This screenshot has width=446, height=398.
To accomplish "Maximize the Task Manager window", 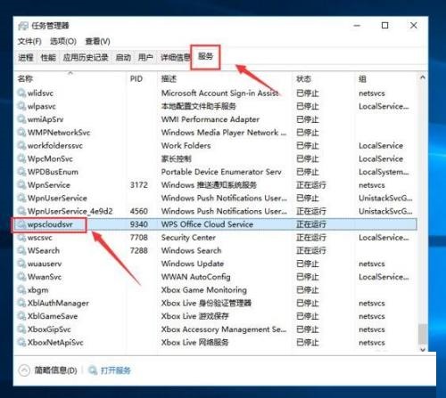I will tap(384, 26).
